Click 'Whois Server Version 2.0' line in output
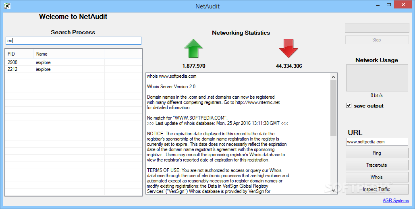 pyautogui.click(x=171, y=87)
